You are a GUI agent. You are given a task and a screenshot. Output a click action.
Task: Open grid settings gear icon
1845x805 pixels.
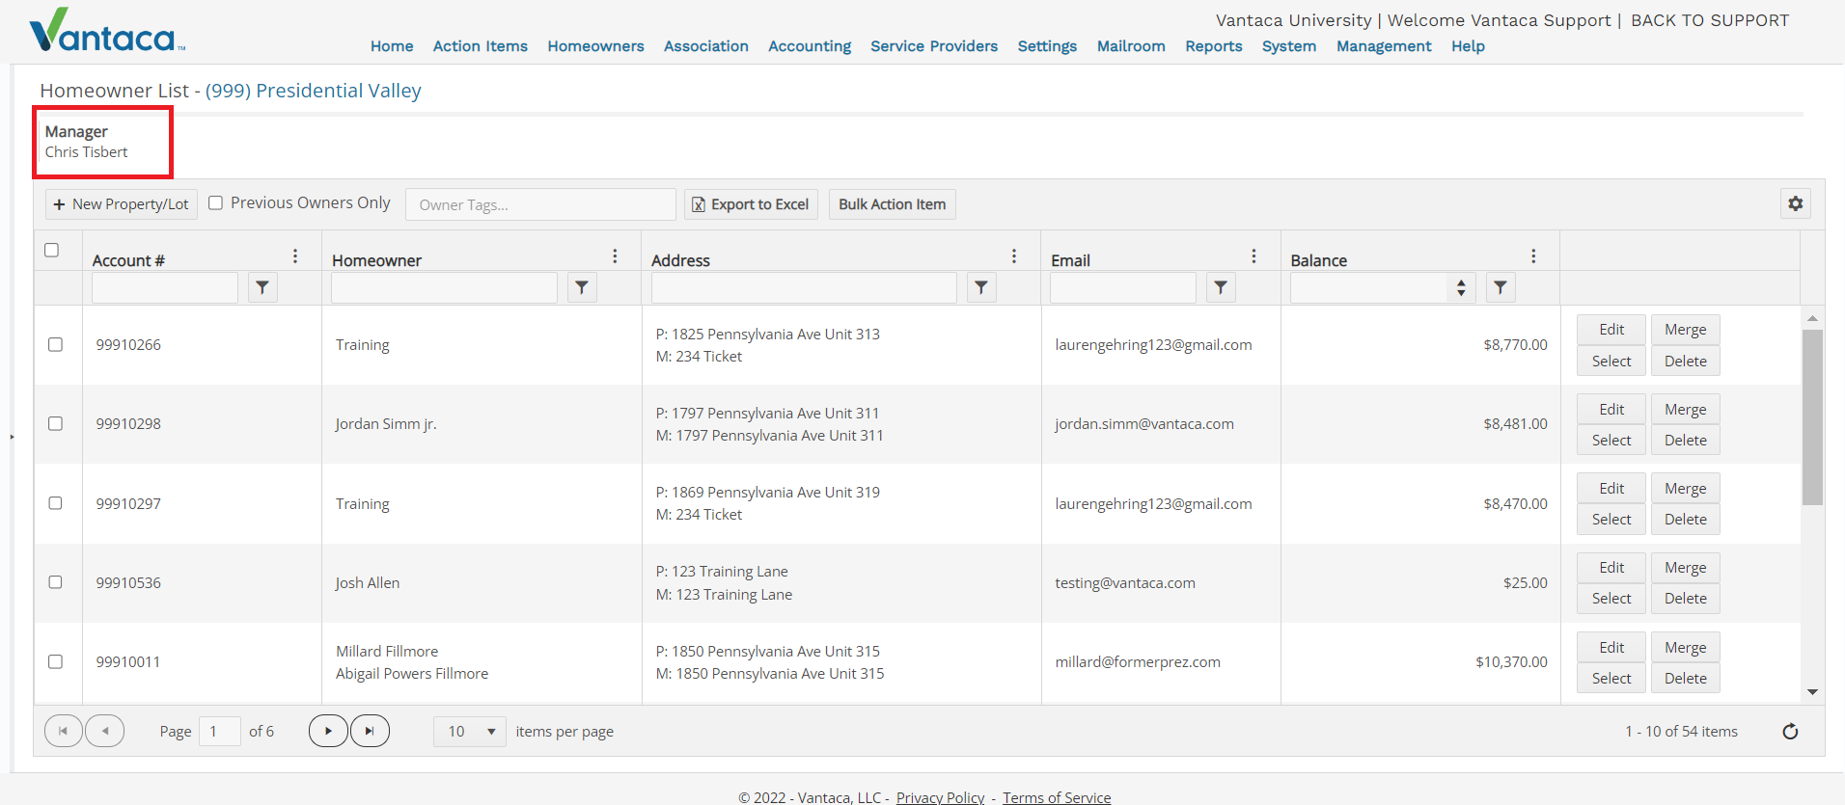(x=1795, y=203)
